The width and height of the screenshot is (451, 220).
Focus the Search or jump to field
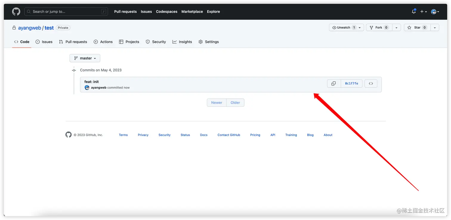pos(66,12)
